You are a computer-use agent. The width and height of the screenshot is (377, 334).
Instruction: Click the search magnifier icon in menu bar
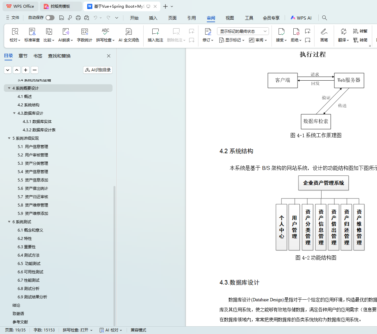pyautogui.click(x=324, y=18)
